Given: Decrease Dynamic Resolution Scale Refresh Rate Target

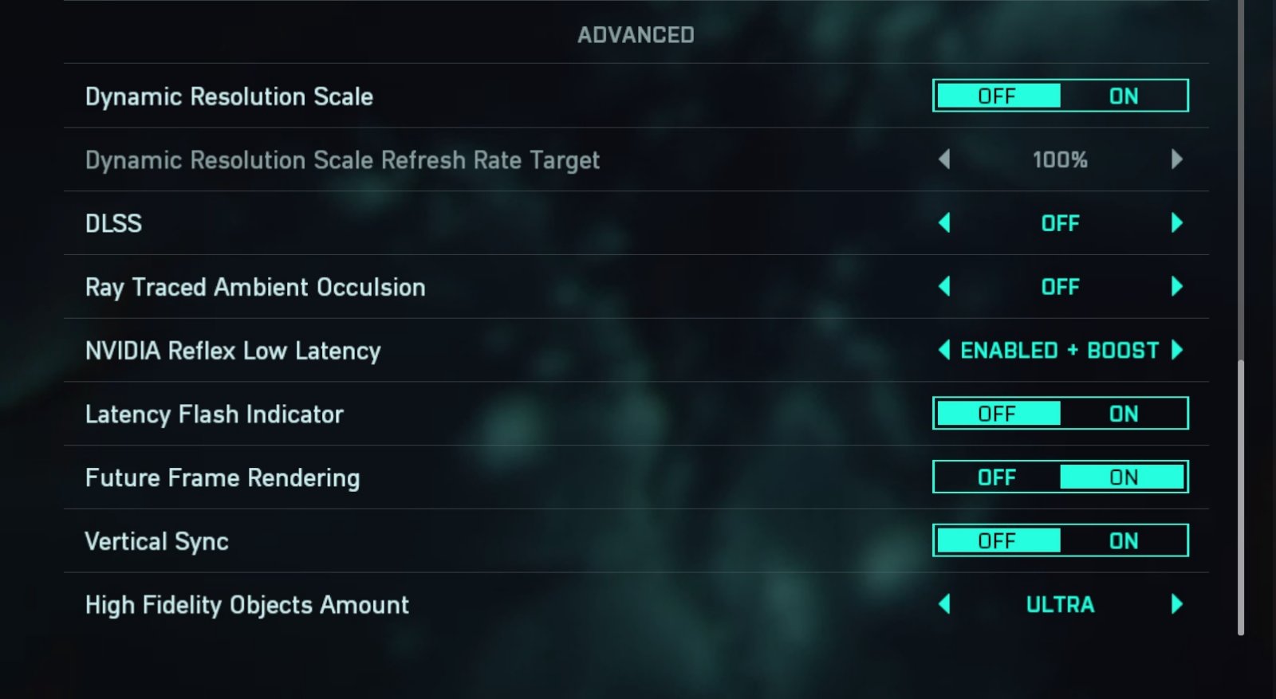Looking at the screenshot, I should (x=944, y=159).
